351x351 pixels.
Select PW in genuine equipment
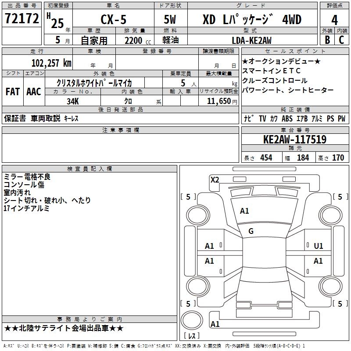click(341, 118)
